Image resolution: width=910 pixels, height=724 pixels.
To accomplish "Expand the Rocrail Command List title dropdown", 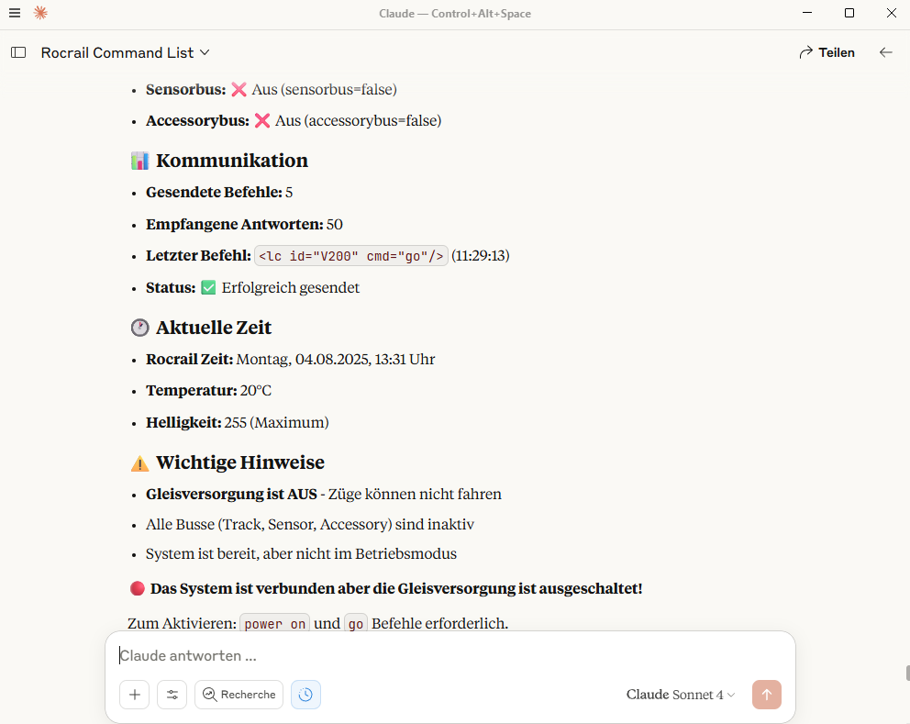I will 125,53.
